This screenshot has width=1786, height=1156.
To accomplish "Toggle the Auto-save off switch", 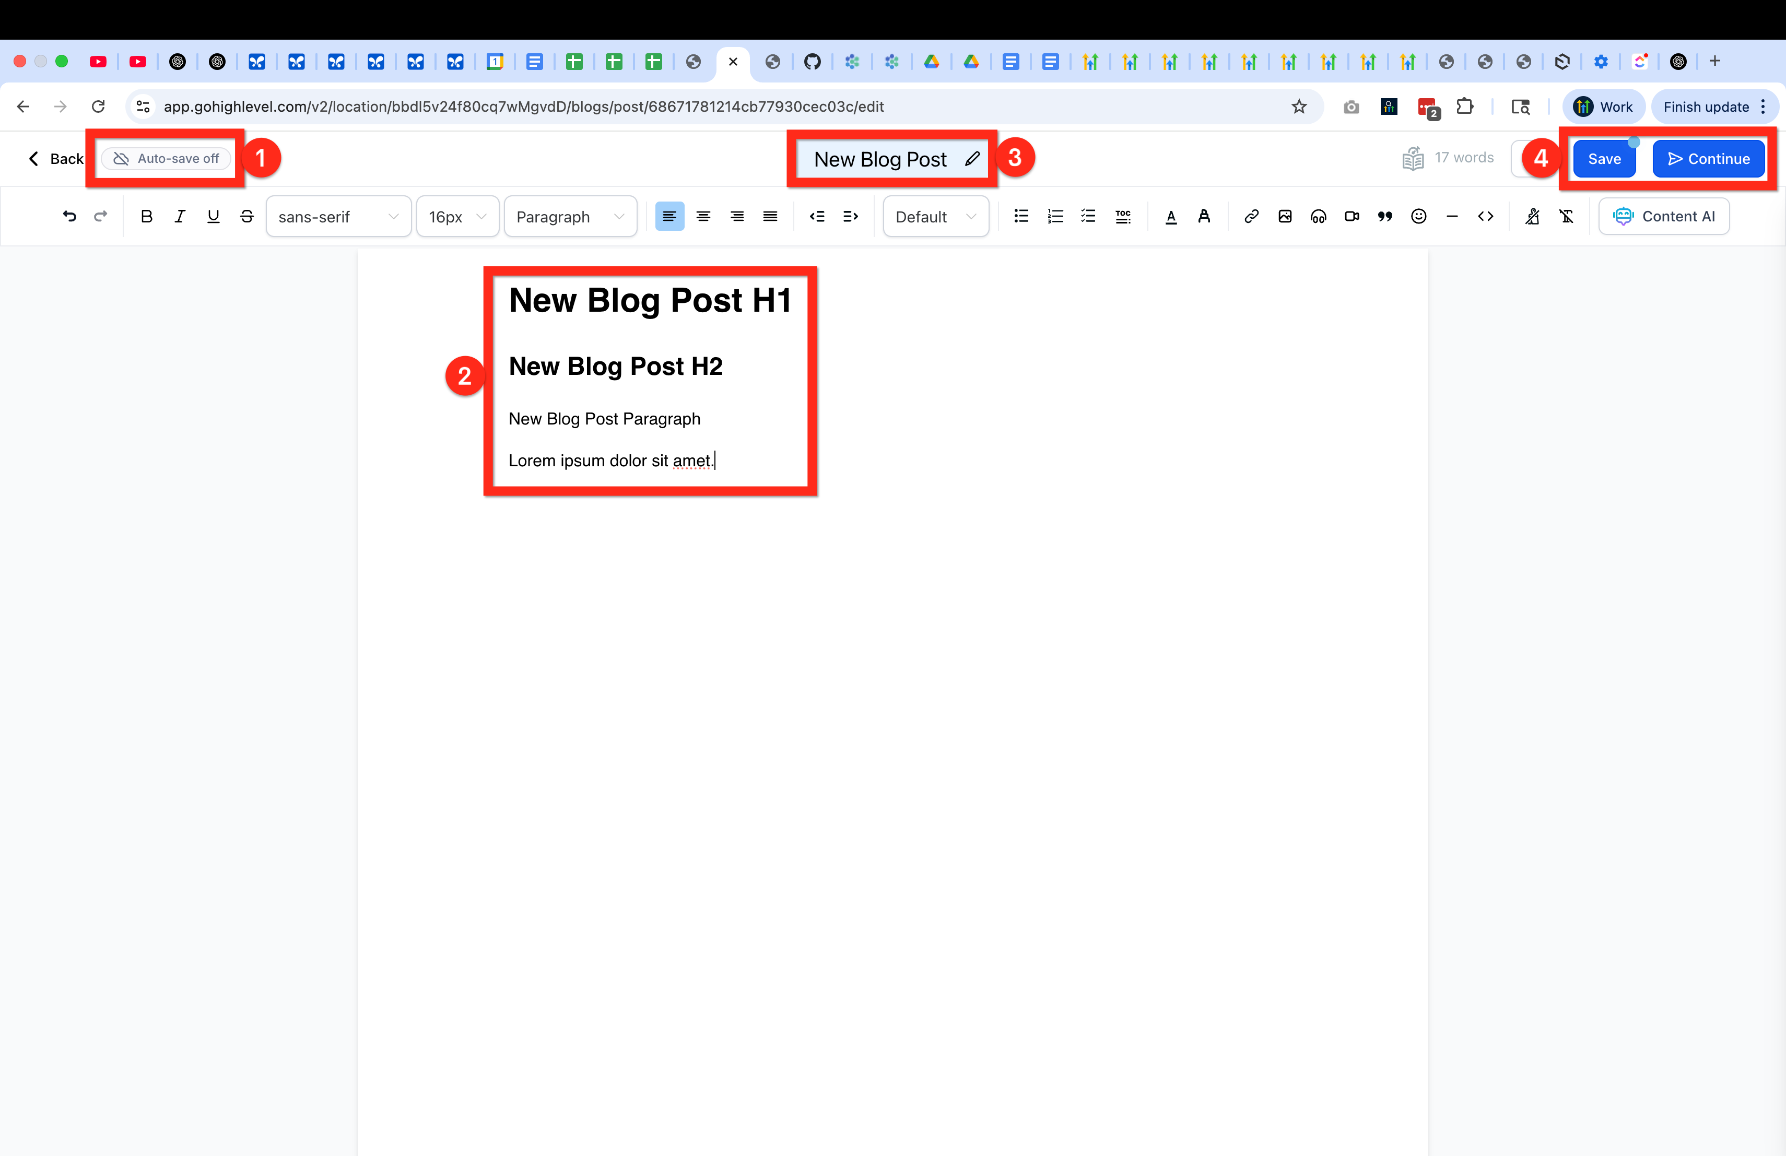I will point(167,158).
